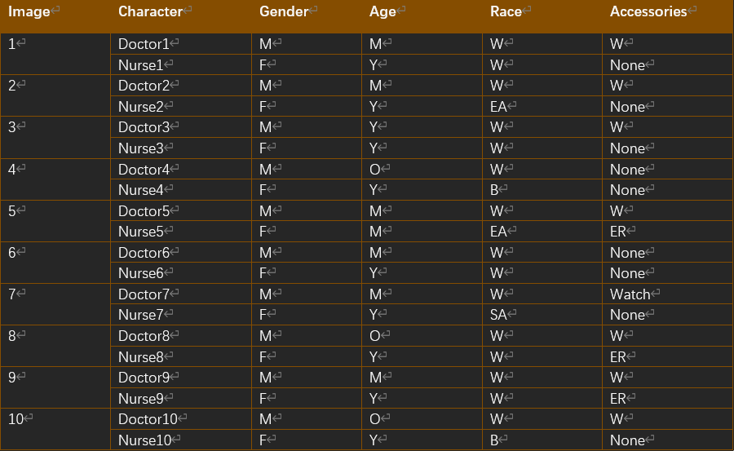Click the Doctor6 cell
The image size is (734, 451).
[x=144, y=253]
